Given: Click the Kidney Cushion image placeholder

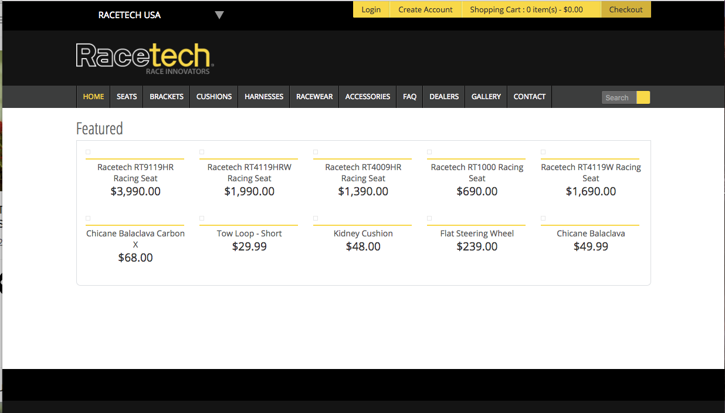Looking at the screenshot, I should click(316, 218).
